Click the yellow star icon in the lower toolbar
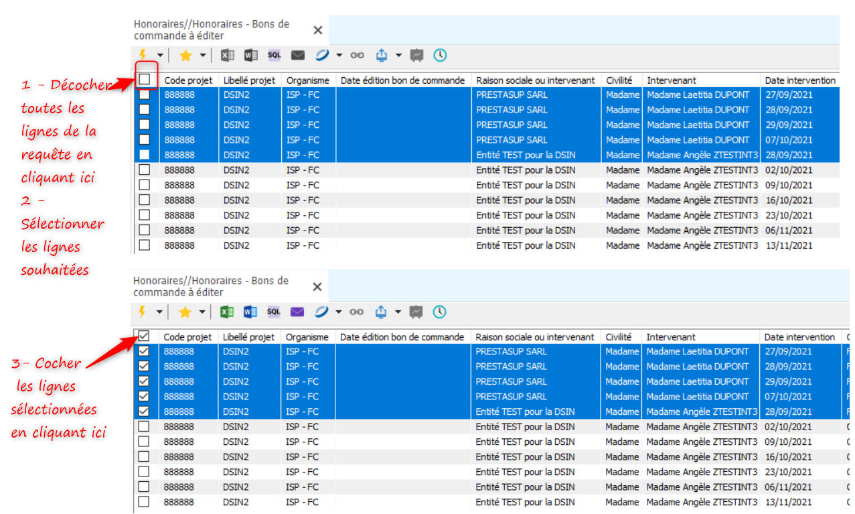 click(185, 312)
